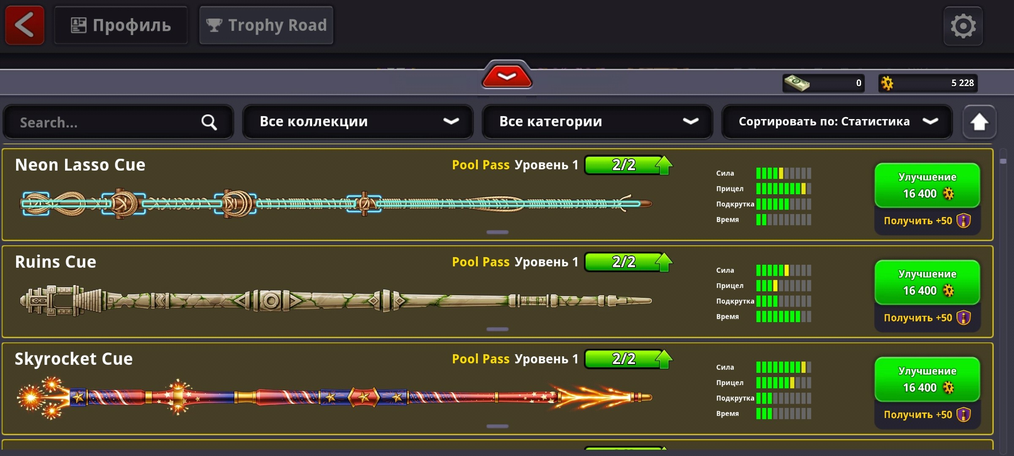The image size is (1014, 456).
Task: Tap the gold cog currency icon
Action: (887, 83)
